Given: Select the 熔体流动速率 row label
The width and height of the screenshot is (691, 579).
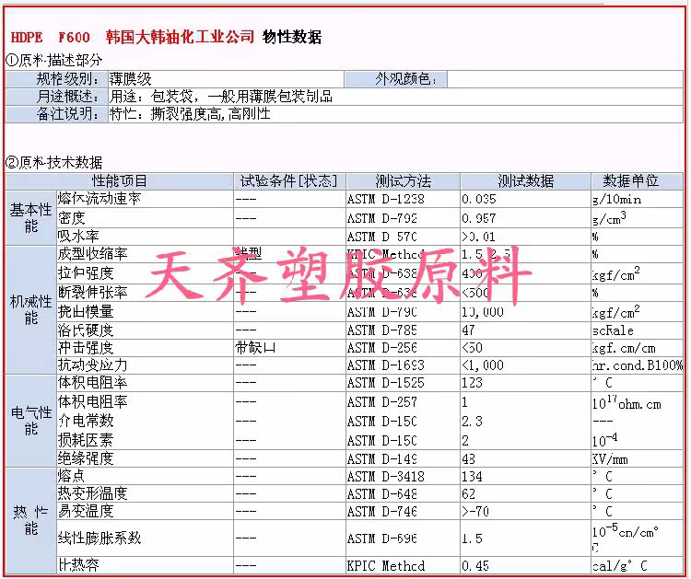Looking at the screenshot, I should [x=100, y=199].
